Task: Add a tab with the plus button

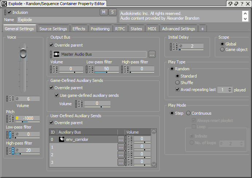Action: [x=202, y=29]
